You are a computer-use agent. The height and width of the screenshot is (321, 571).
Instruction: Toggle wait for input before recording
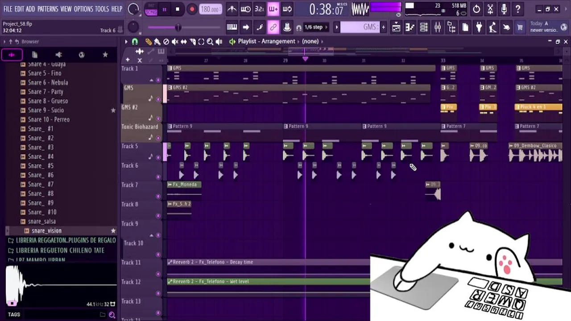coord(246,9)
